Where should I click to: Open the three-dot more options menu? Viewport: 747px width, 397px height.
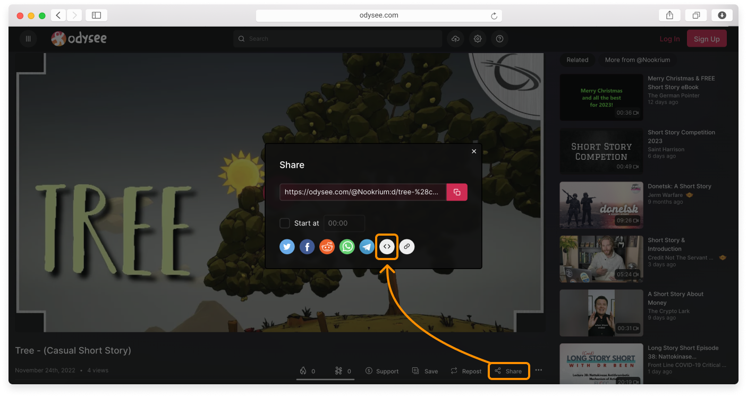click(539, 370)
